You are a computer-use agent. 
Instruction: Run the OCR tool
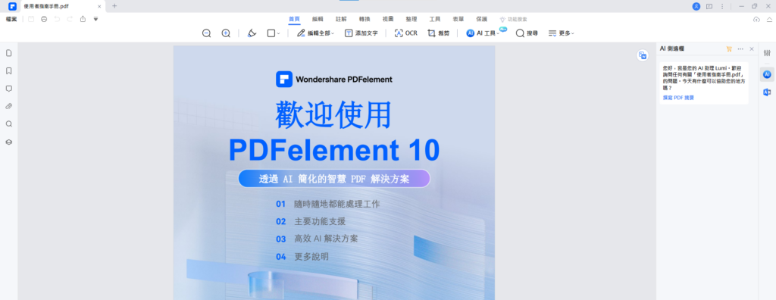406,33
